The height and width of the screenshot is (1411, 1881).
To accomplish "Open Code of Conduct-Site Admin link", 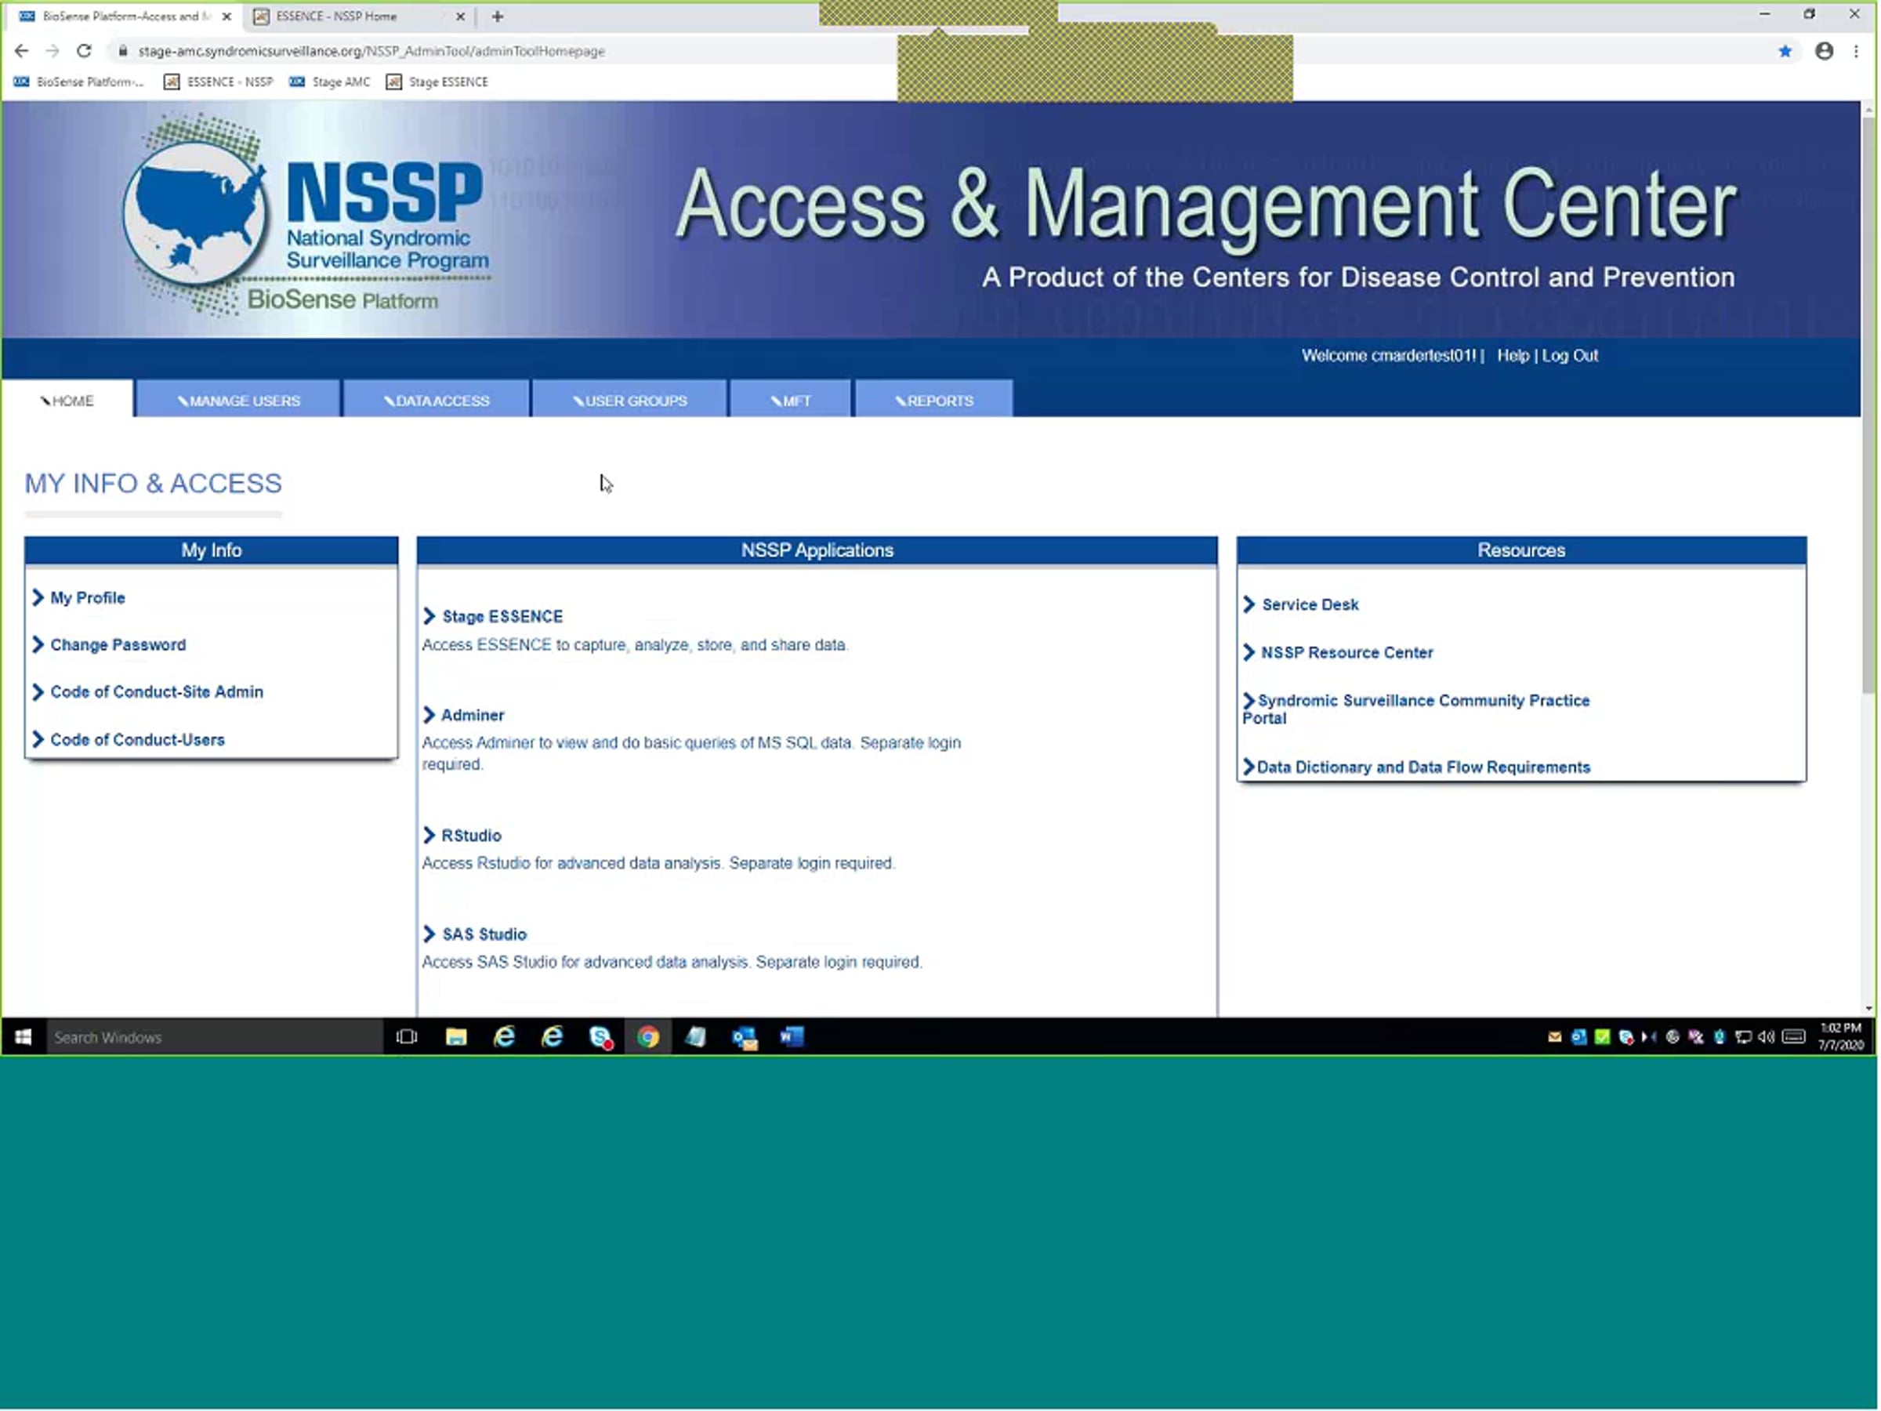I will 157,691.
